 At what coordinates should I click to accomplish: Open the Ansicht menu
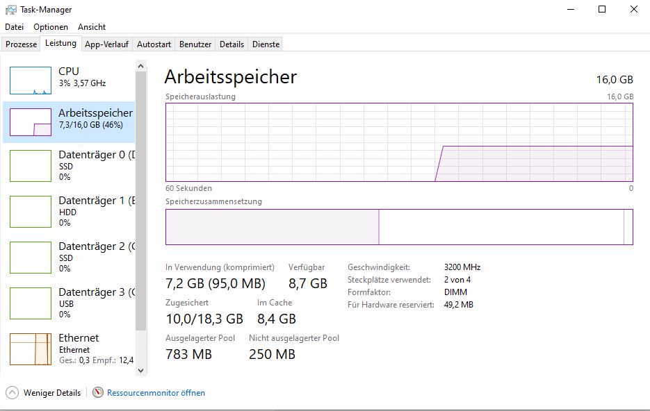tap(92, 27)
